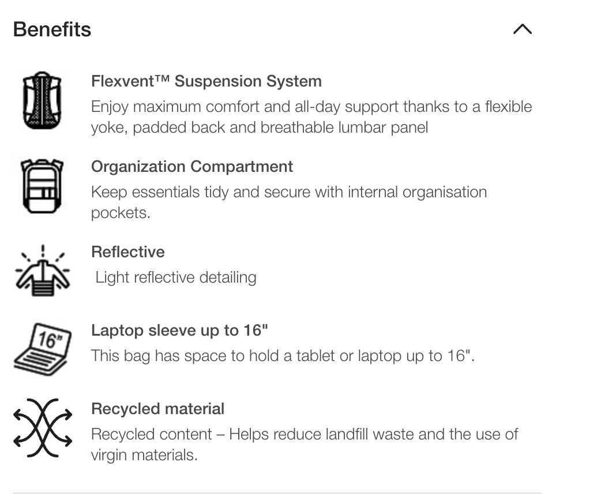The image size is (616, 496).
Task: Click the Flexvent suspension backpack icon
Action: (x=42, y=100)
